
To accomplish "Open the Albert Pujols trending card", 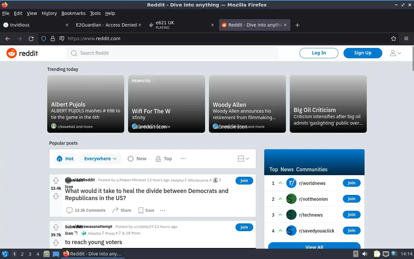I will coord(86,104).
